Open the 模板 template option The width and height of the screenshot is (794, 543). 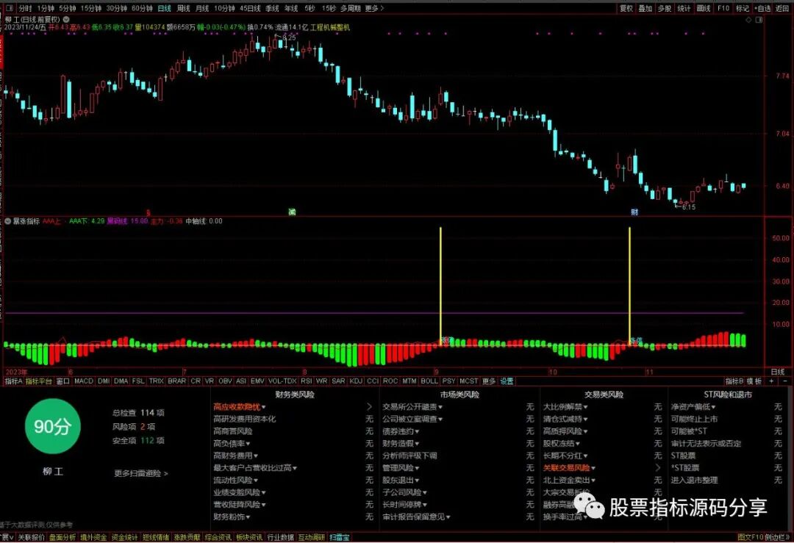(754, 381)
